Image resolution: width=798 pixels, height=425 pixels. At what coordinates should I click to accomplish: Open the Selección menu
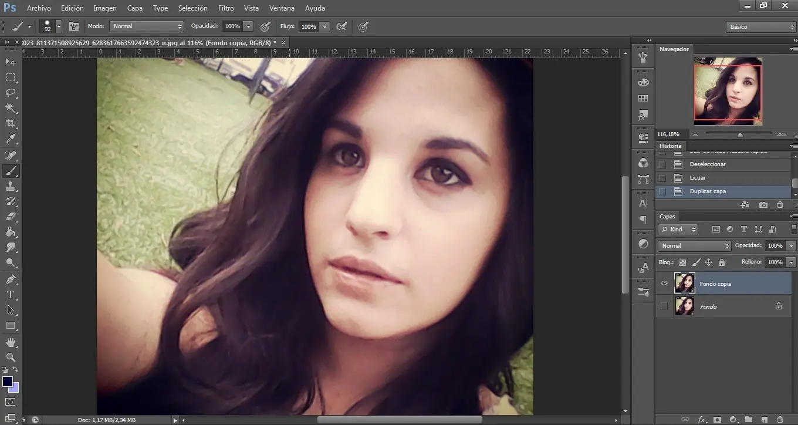[x=193, y=8]
